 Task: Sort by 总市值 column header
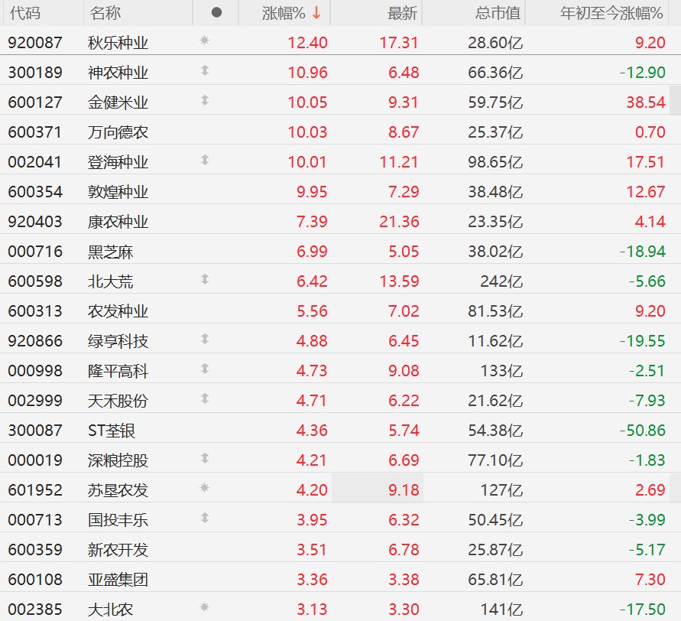pyautogui.click(x=498, y=13)
